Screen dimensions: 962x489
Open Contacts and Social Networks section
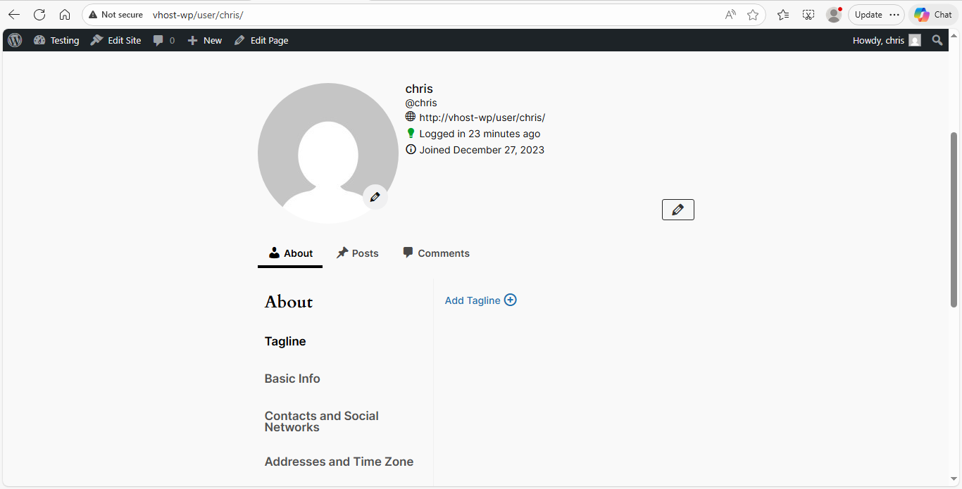[x=321, y=421]
